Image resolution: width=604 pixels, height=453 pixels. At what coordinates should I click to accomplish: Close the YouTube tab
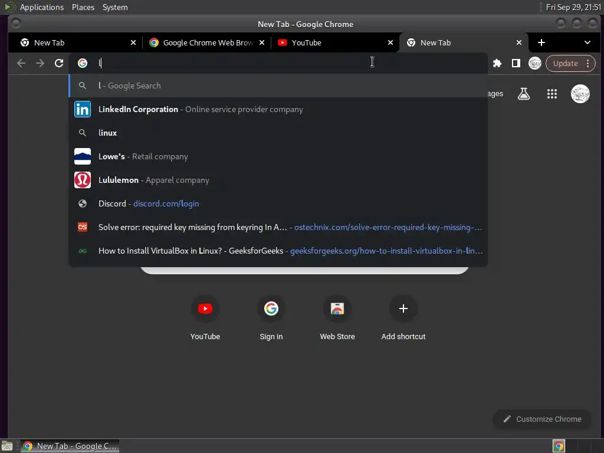click(390, 42)
